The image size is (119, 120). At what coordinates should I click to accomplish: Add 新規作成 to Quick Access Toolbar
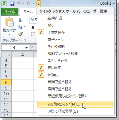point(76,18)
